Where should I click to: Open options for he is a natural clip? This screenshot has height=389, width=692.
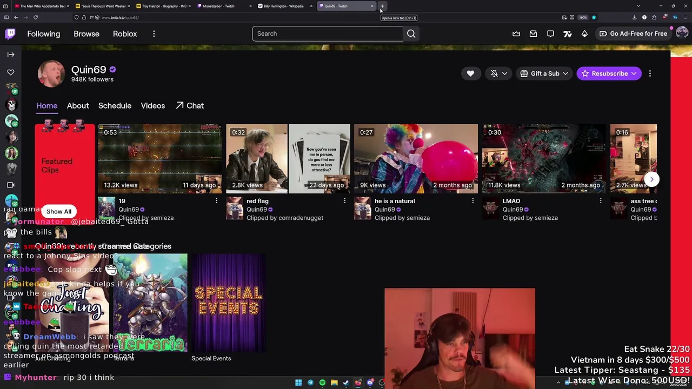473,201
